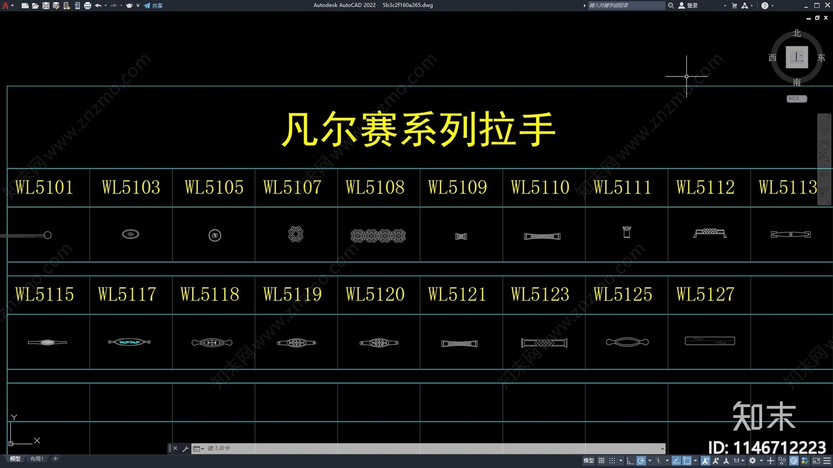Open the help question mark icon
Viewport: 833px width, 468px height.
click(765, 5)
